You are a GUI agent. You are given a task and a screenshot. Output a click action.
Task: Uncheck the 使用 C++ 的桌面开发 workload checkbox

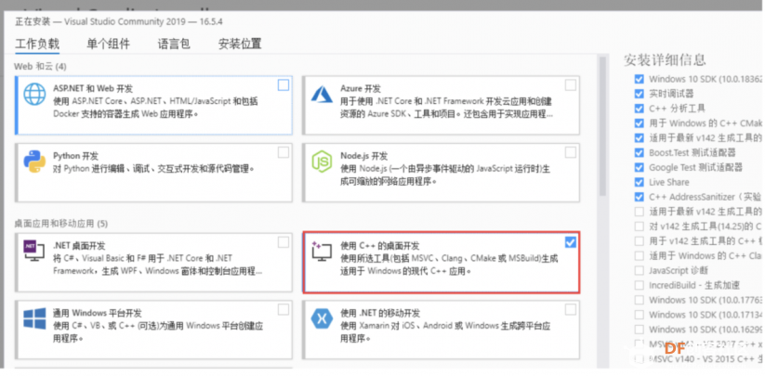pyautogui.click(x=571, y=242)
